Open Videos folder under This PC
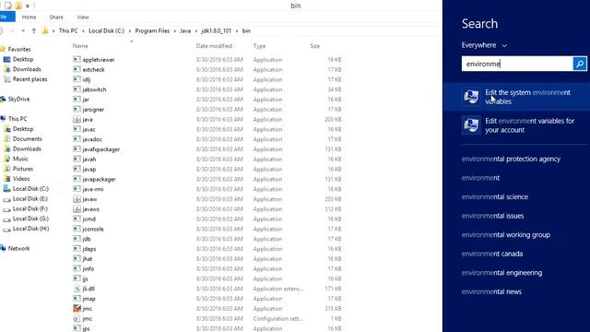 tap(17, 179)
